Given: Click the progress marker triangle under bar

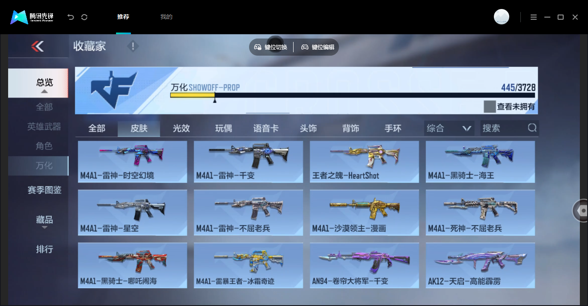Looking at the screenshot, I should (214, 101).
